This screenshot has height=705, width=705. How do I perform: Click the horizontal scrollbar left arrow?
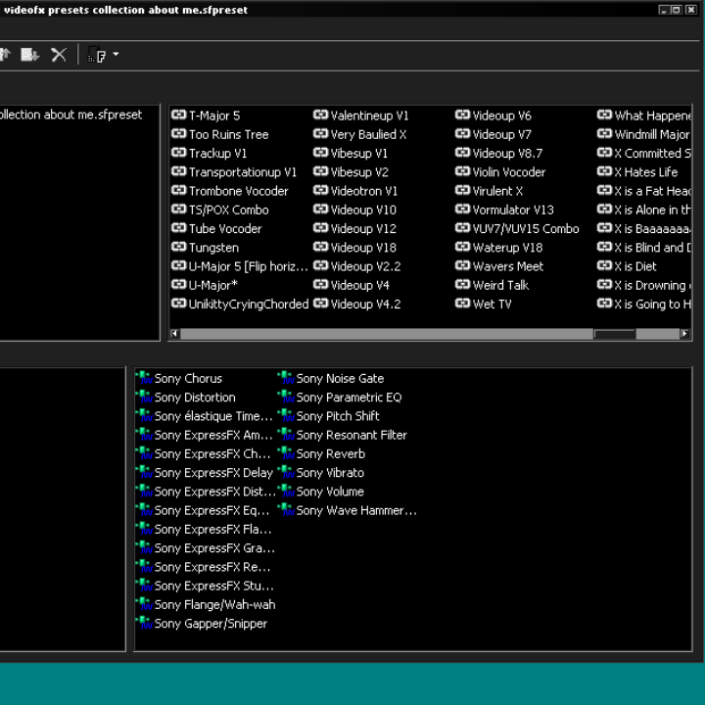click(x=174, y=334)
